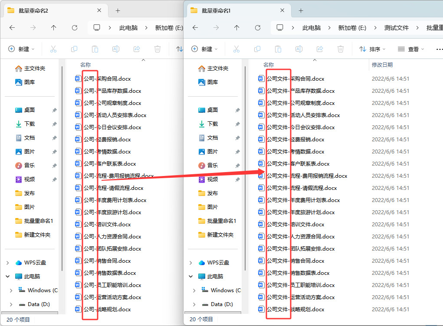This screenshot has height=326, width=443.
Task: Click Rename icon in 批量重命名2 window toolbar
Action: (x=116, y=49)
